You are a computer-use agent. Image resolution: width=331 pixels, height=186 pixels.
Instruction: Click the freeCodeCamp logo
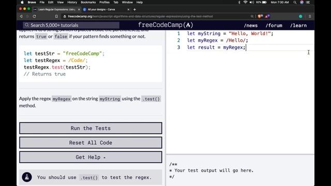point(165,25)
